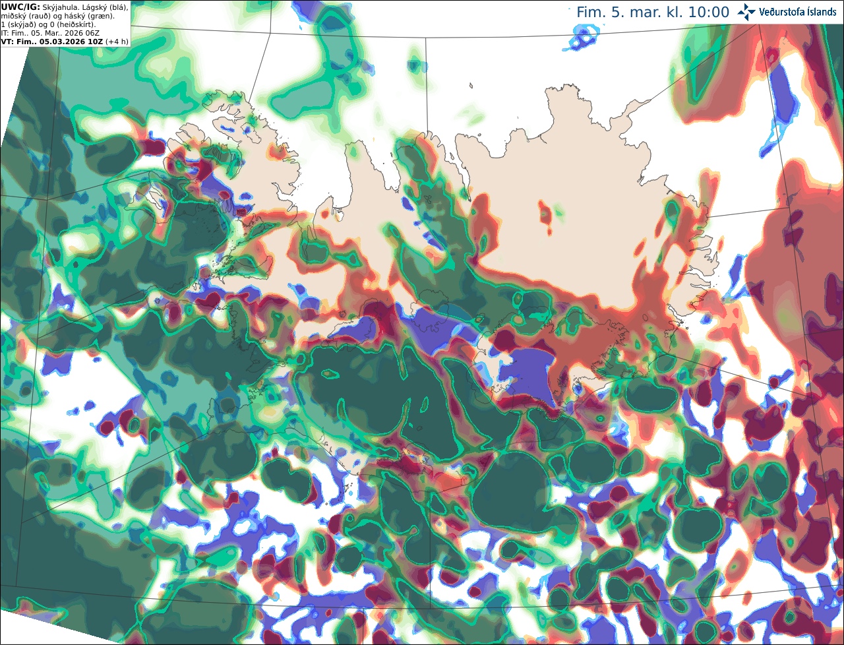Click the 'IT: Fim.. 05. Mar.. 2026 06Z' line

[50, 32]
